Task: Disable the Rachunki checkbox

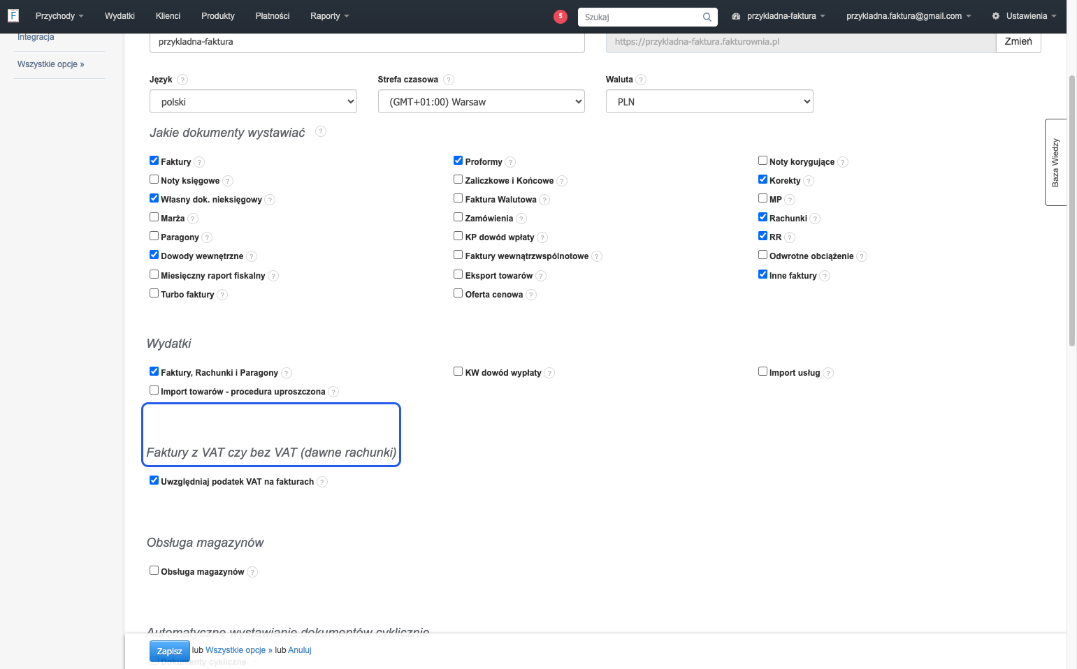Action: [x=763, y=217]
